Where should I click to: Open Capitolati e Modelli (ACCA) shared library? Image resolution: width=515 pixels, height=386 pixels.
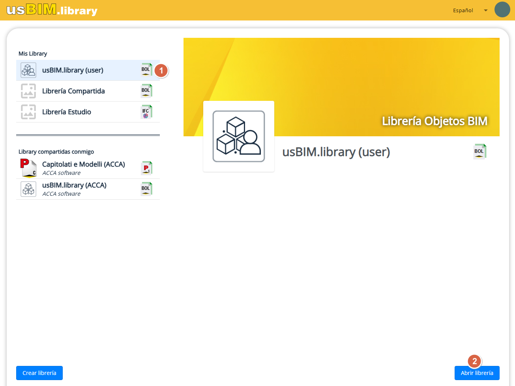[83, 168]
